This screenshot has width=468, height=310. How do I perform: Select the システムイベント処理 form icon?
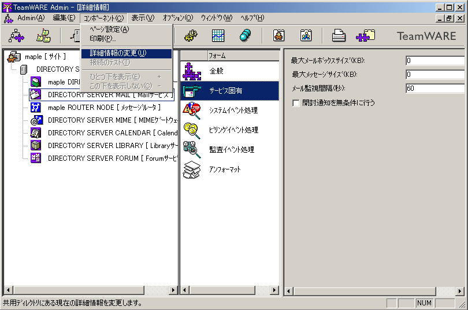[192, 110]
